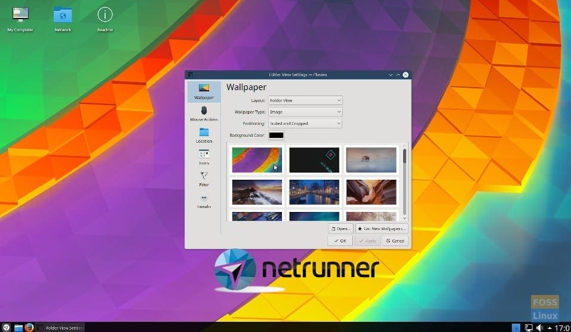571x332 pixels.
Task: Confirm settings with the OK button
Action: pyautogui.click(x=340, y=241)
